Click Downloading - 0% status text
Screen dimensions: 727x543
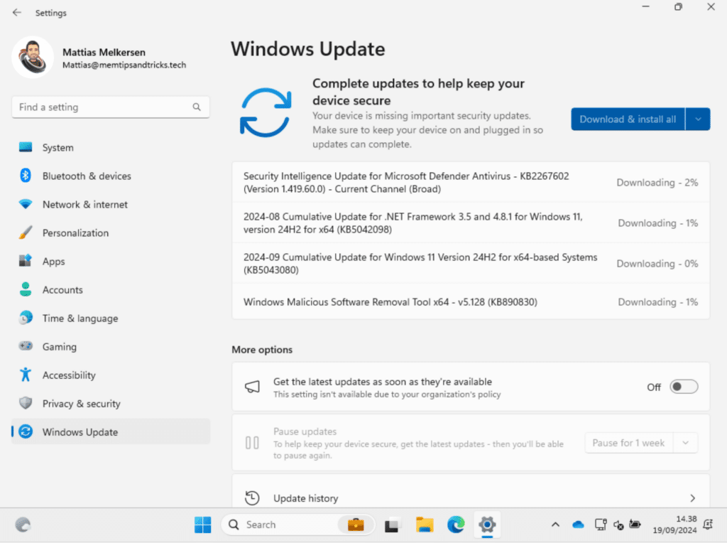tap(657, 263)
